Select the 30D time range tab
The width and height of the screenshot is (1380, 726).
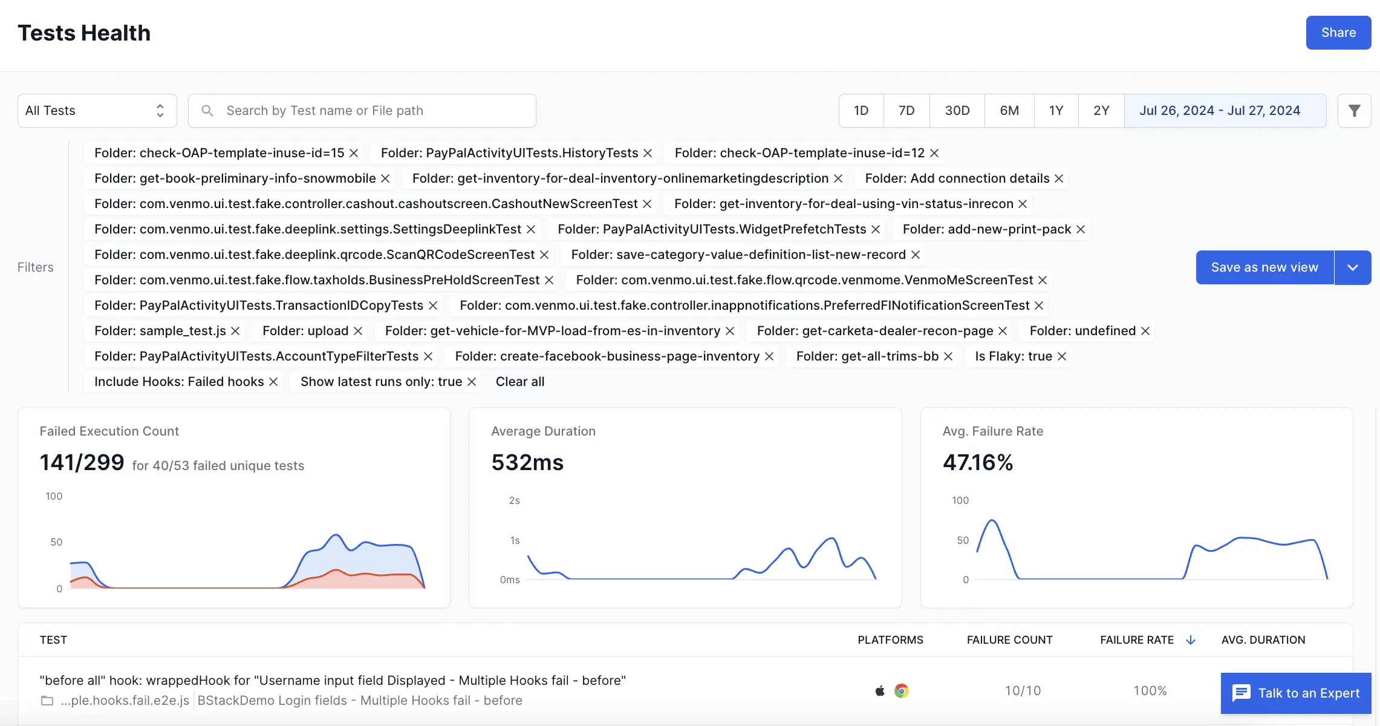point(957,111)
